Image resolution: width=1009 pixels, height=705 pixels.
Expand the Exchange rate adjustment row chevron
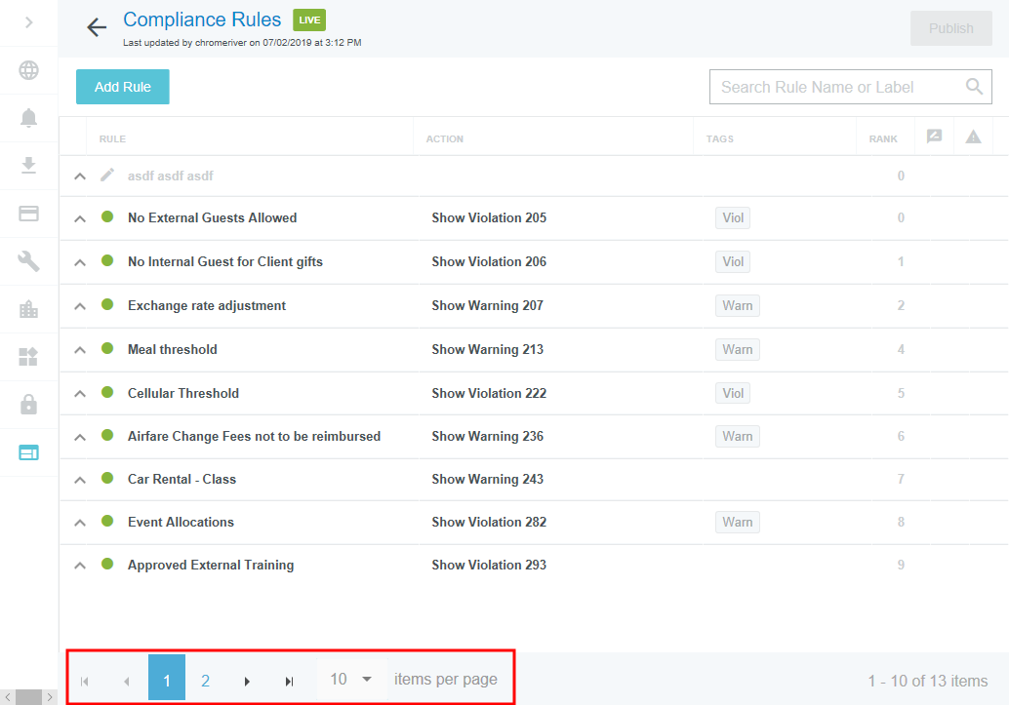pos(80,306)
